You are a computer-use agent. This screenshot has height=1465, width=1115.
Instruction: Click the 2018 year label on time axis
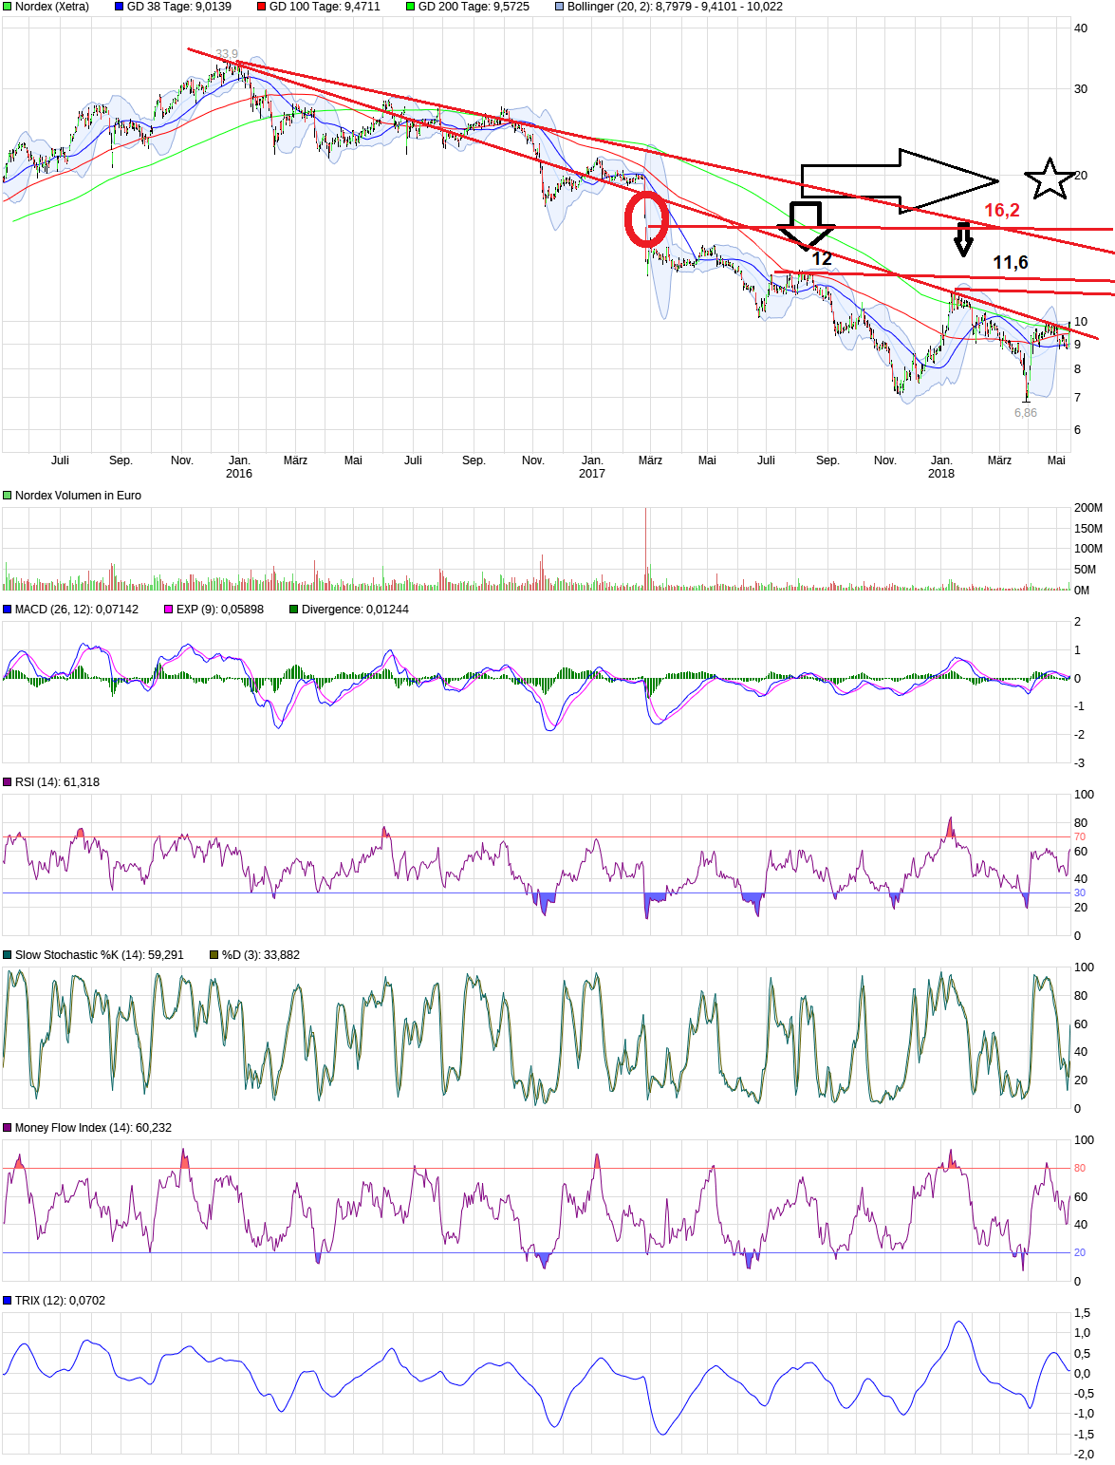tap(941, 474)
